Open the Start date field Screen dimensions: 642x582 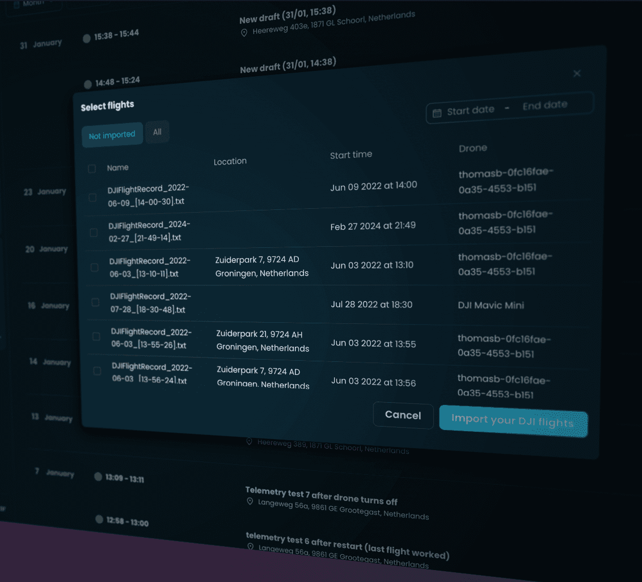(x=471, y=111)
